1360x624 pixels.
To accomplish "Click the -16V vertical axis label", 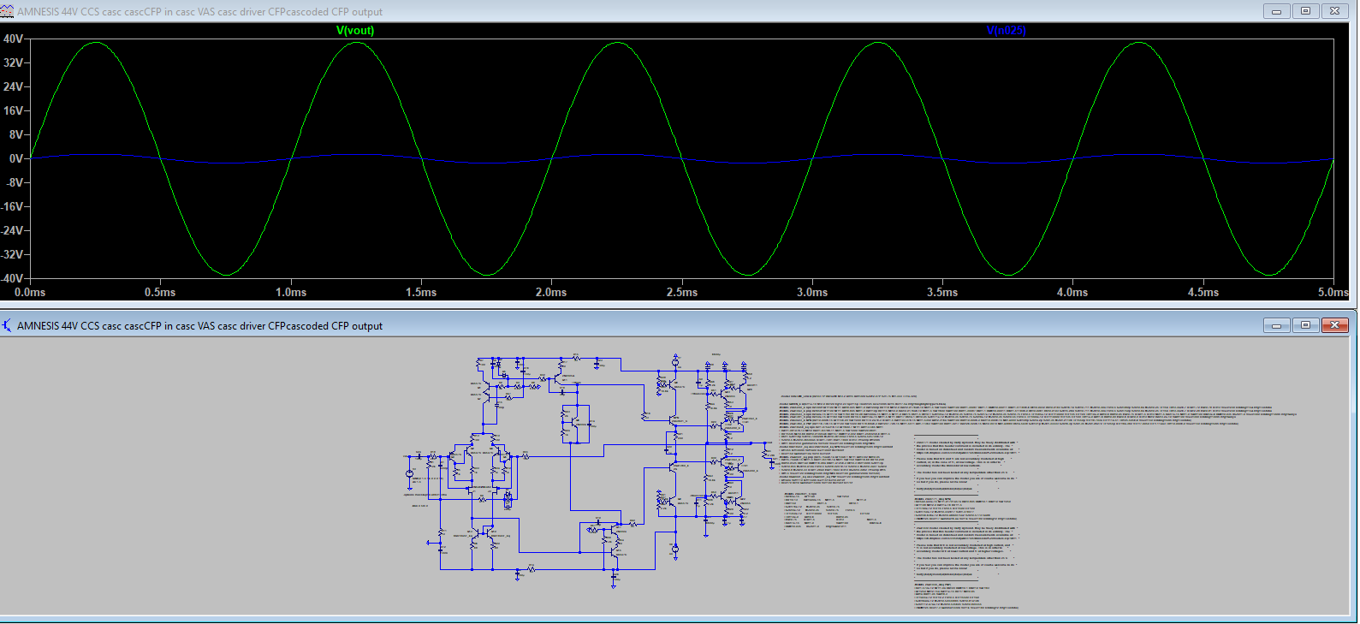I will click(12, 206).
